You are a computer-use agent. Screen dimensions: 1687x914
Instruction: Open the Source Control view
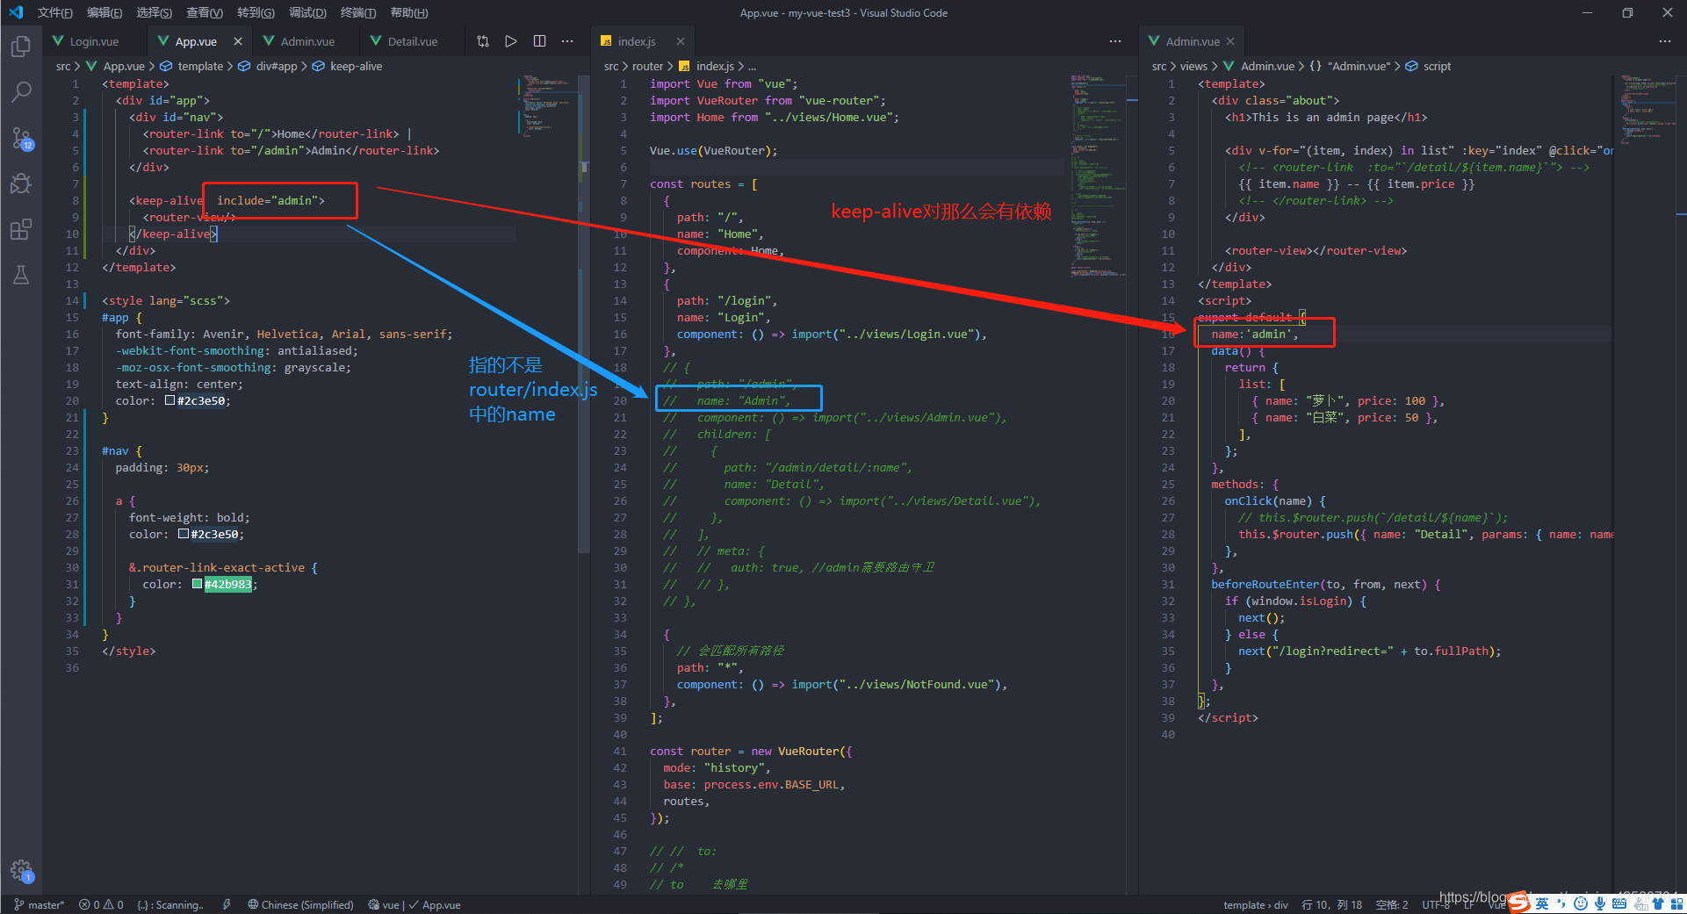(x=21, y=138)
